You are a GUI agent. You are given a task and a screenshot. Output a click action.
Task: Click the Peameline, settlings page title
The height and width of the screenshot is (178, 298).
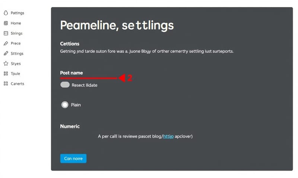(117, 26)
